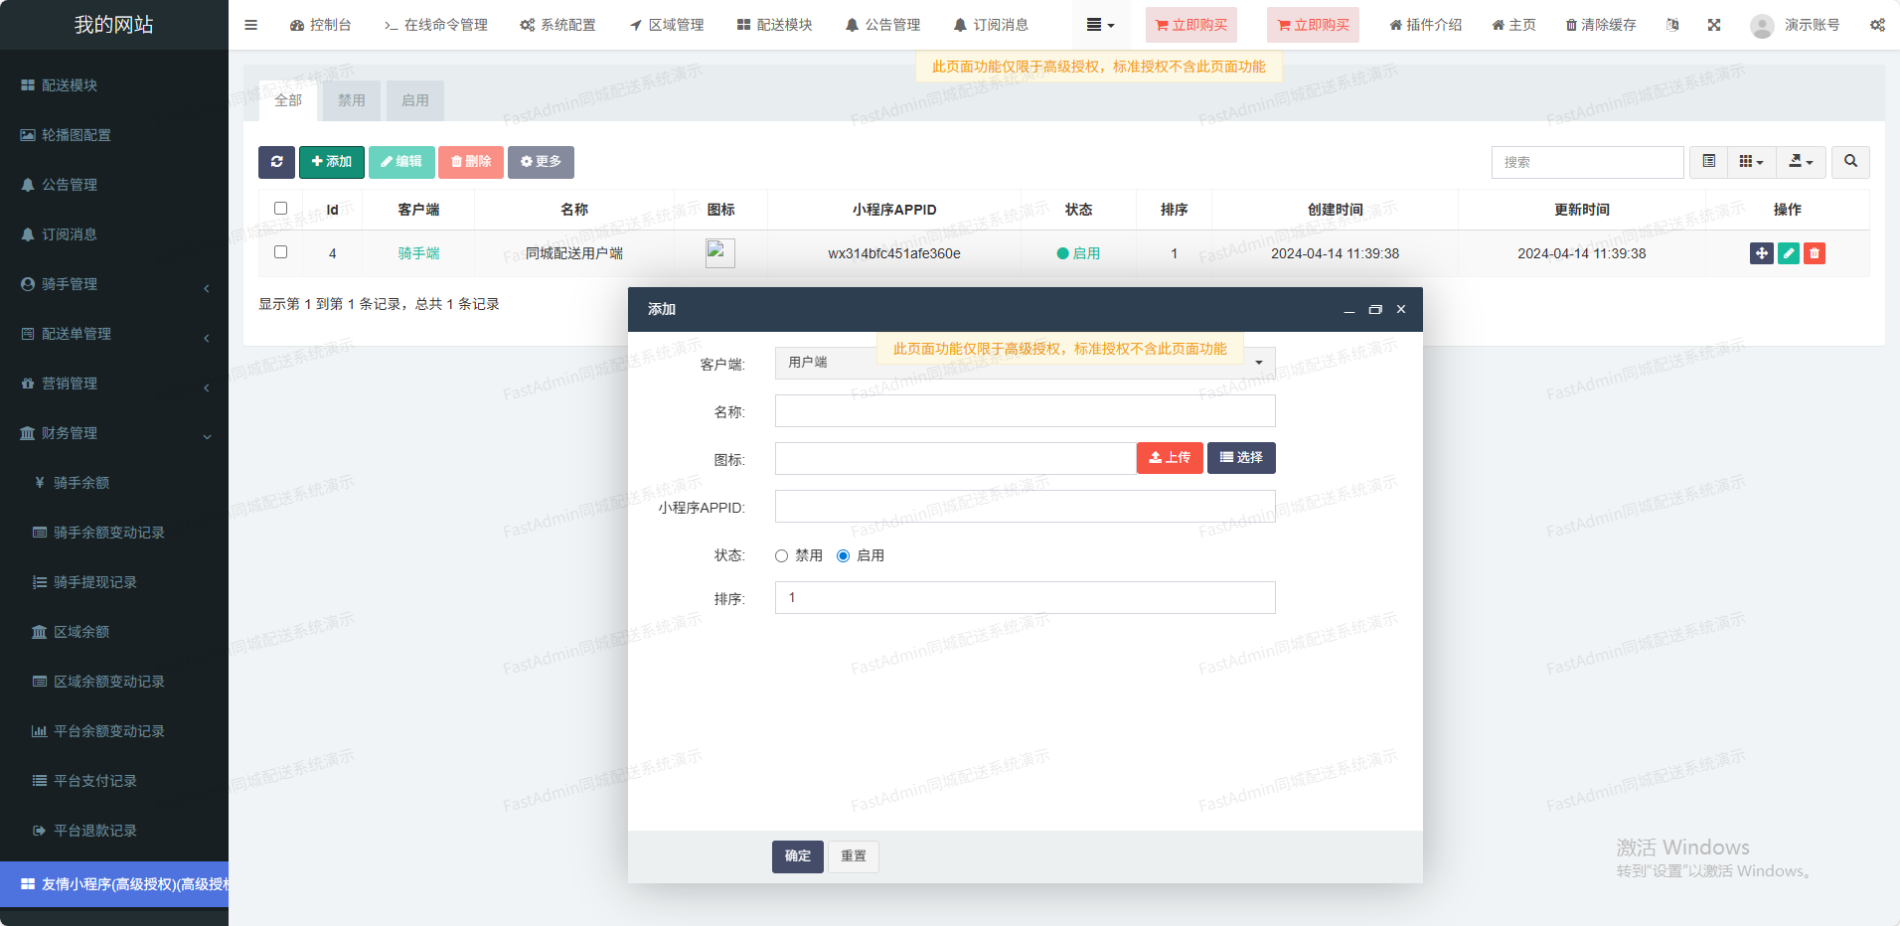1900x926 pixels.
Task: Select the 启用 radio button in dialog
Action: [x=844, y=556]
